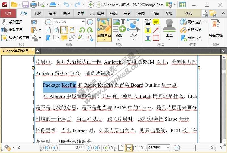Open attachments paperclip icon

72,38
